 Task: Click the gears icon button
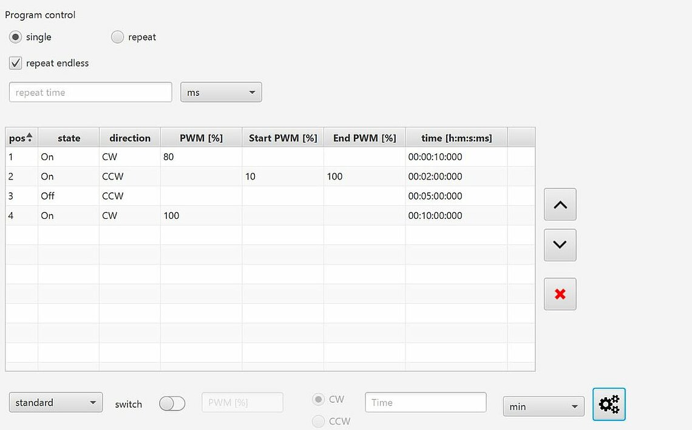pos(609,405)
